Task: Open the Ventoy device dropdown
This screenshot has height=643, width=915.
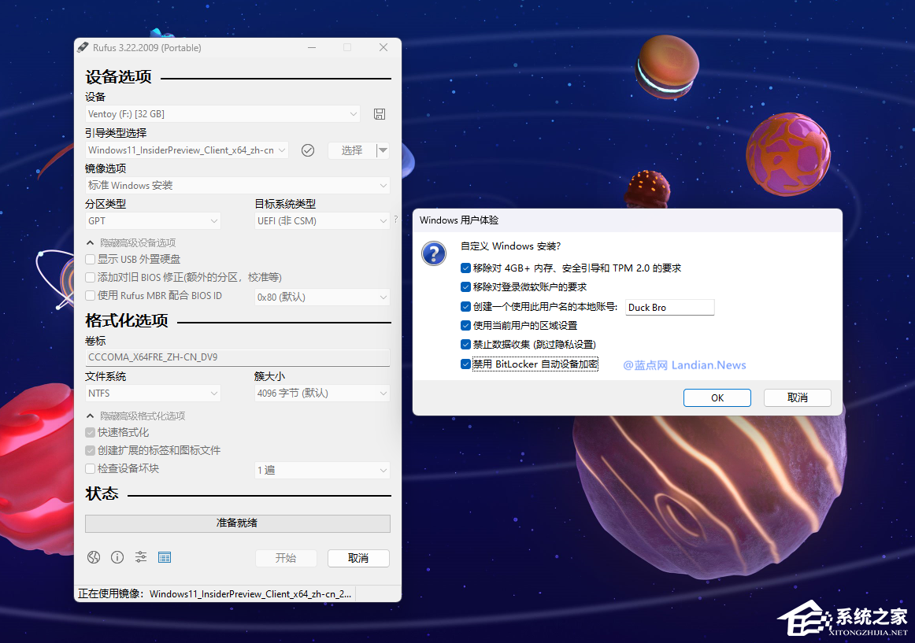Action: [223, 114]
